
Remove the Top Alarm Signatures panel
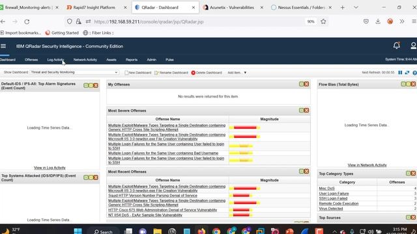point(96,85)
